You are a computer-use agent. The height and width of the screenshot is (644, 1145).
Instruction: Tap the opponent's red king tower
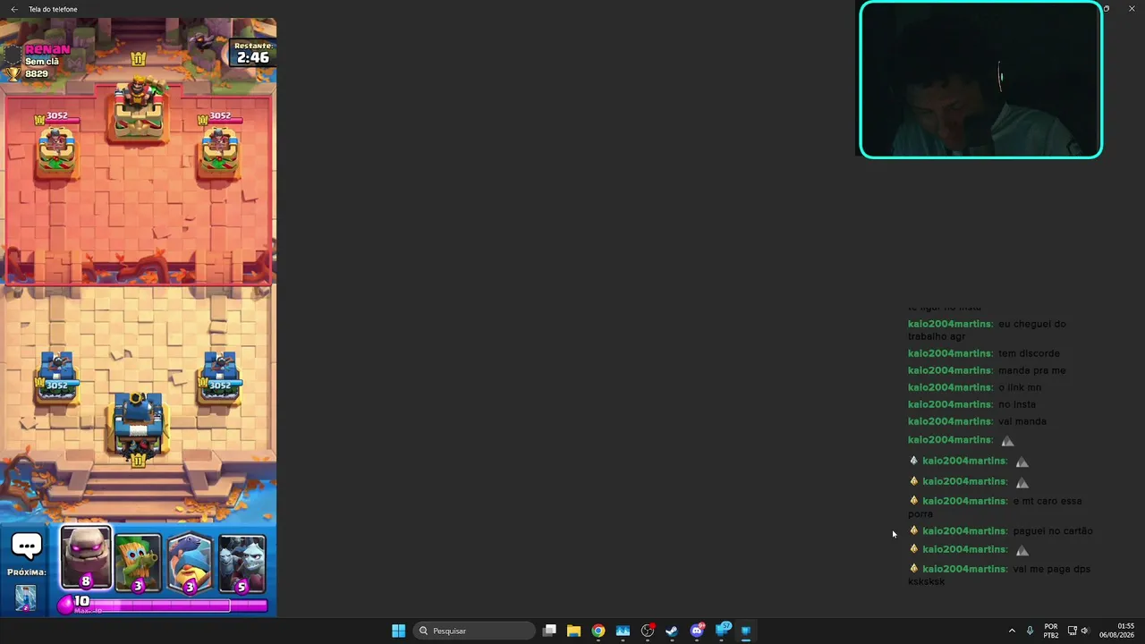tap(139, 111)
